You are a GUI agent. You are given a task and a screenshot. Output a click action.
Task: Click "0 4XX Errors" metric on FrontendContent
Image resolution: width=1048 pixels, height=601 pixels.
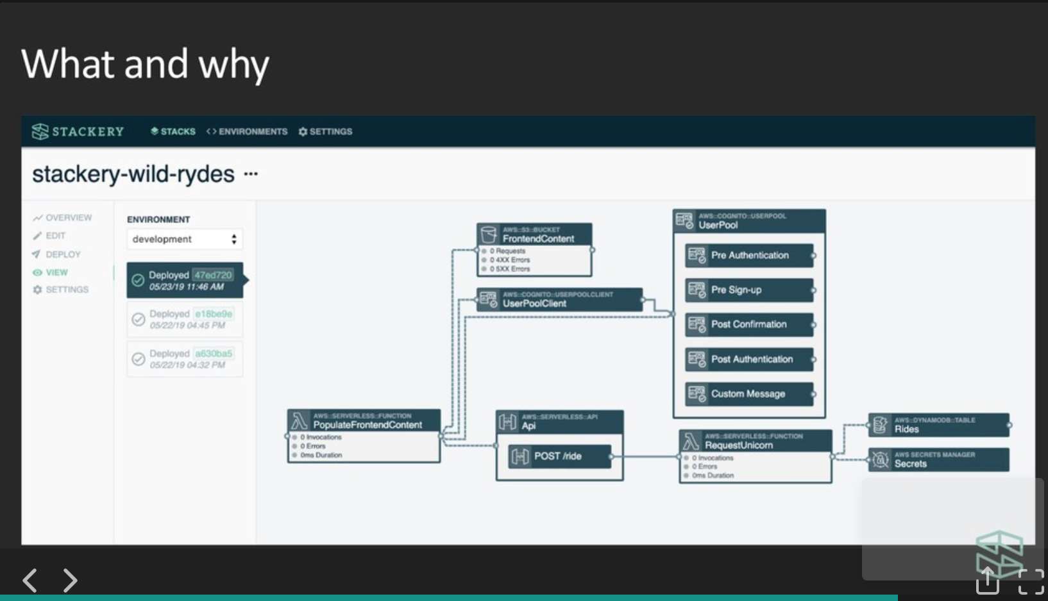pos(510,260)
